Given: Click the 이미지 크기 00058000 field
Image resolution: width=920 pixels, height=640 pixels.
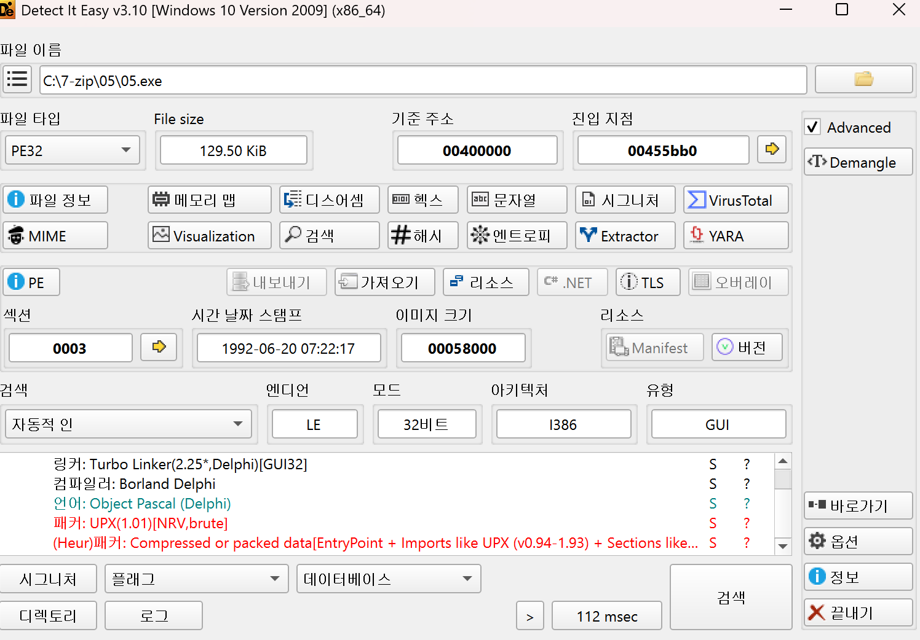Looking at the screenshot, I should [x=462, y=348].
